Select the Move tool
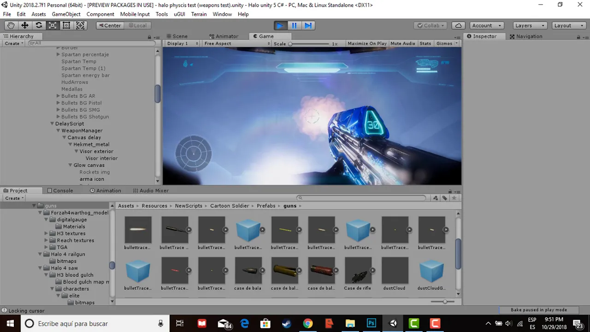Image resolution: width=590 pixels, height=332 pixels. [x=24, y=25]
